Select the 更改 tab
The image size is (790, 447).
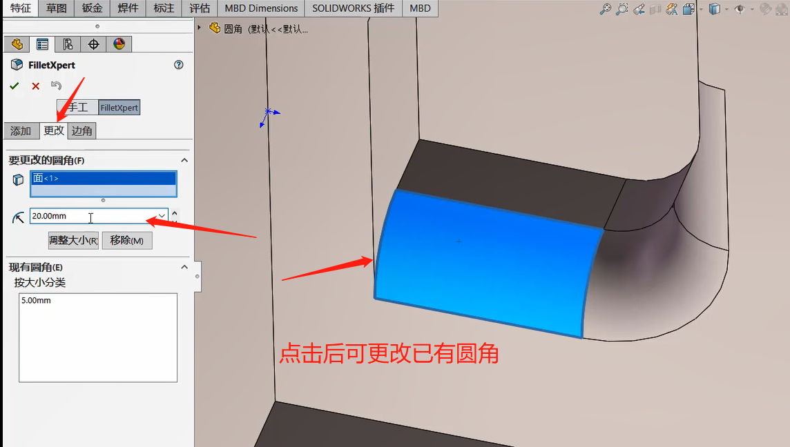point(53,130)
